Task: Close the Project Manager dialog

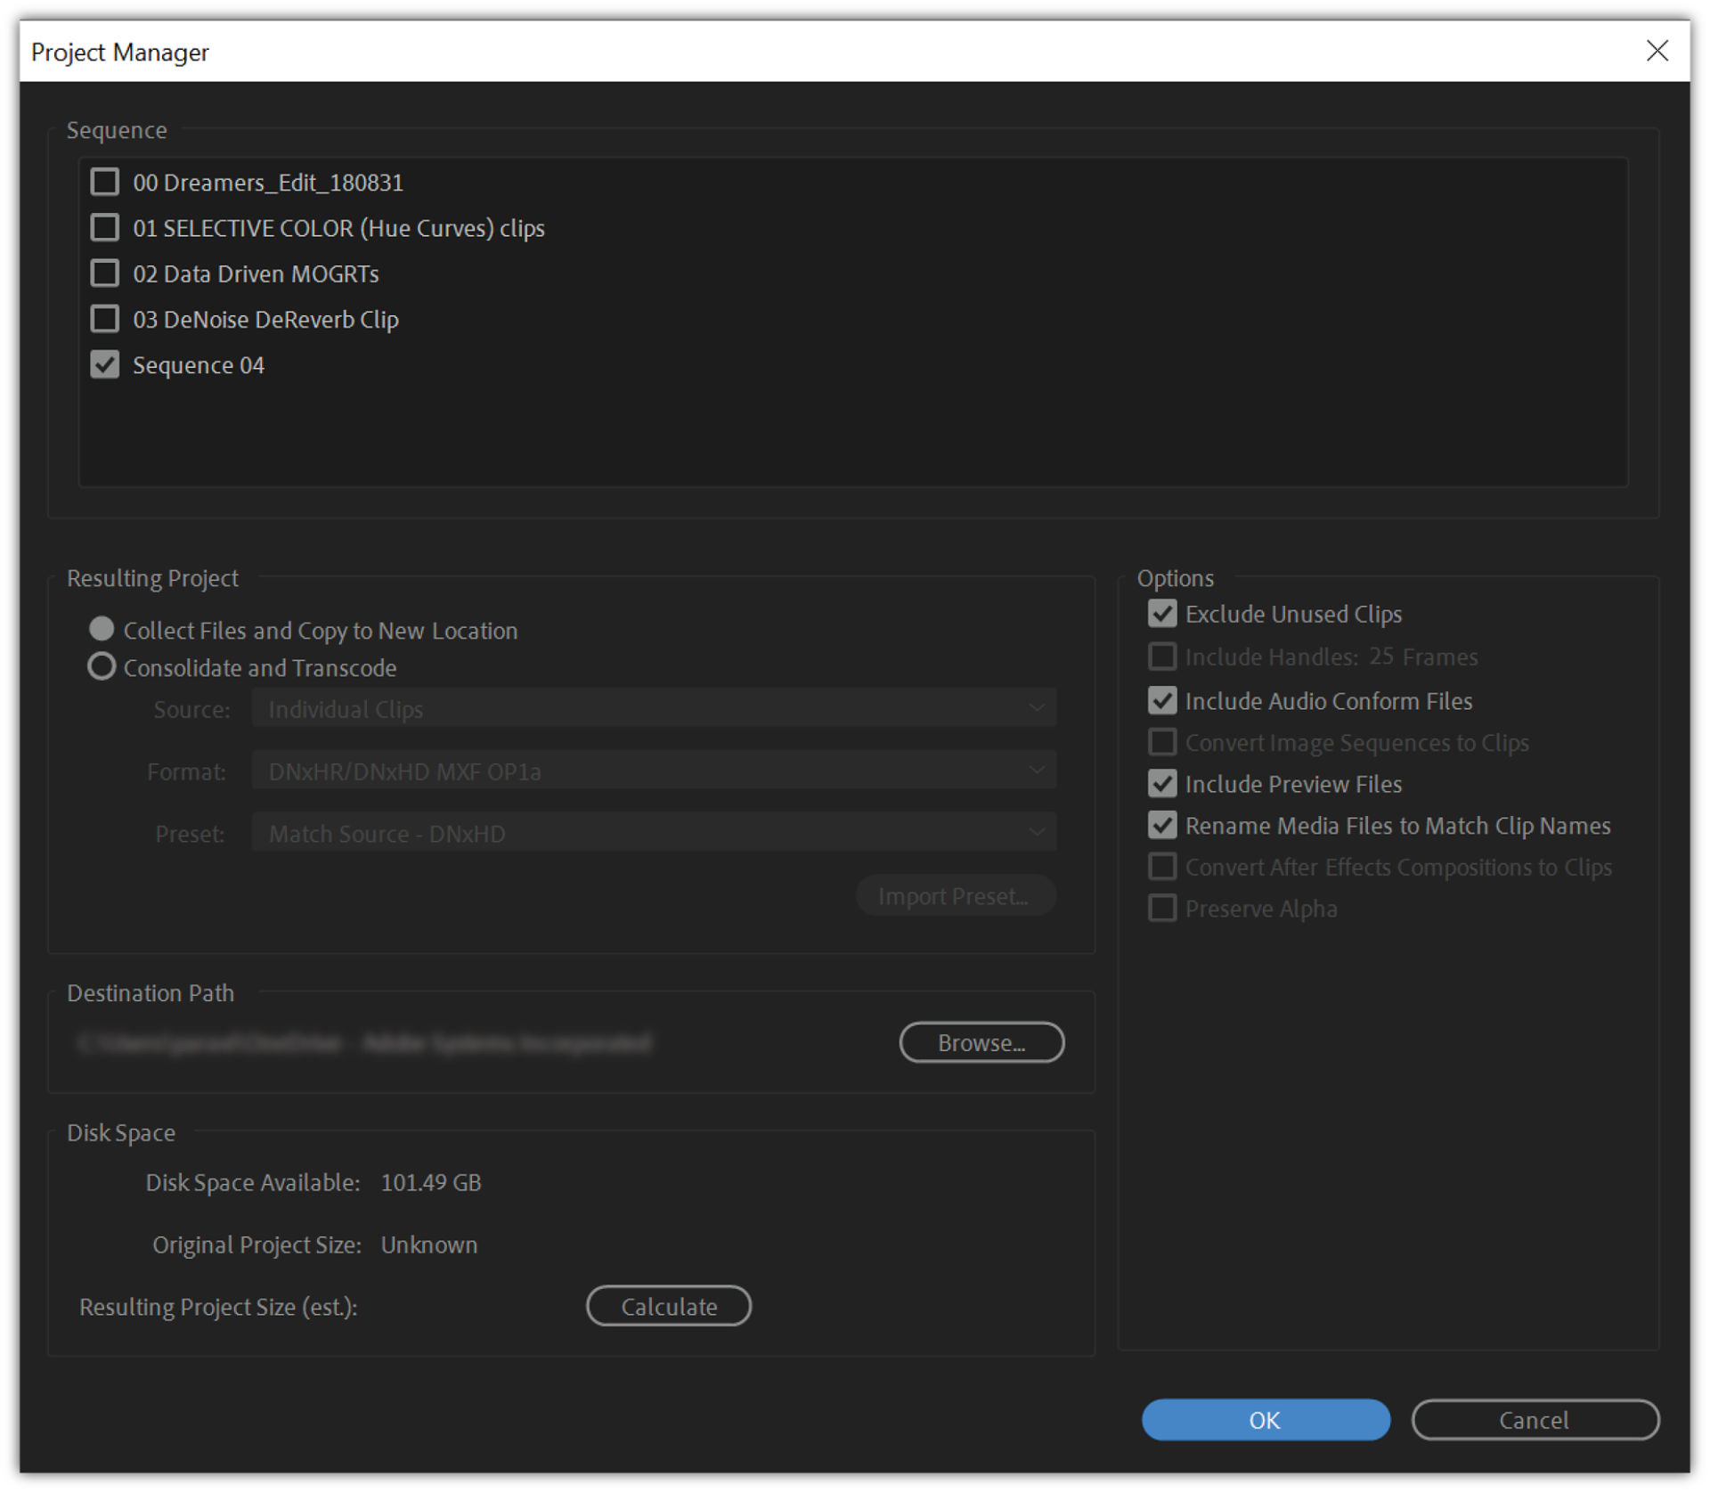Action: [1657, 51]
